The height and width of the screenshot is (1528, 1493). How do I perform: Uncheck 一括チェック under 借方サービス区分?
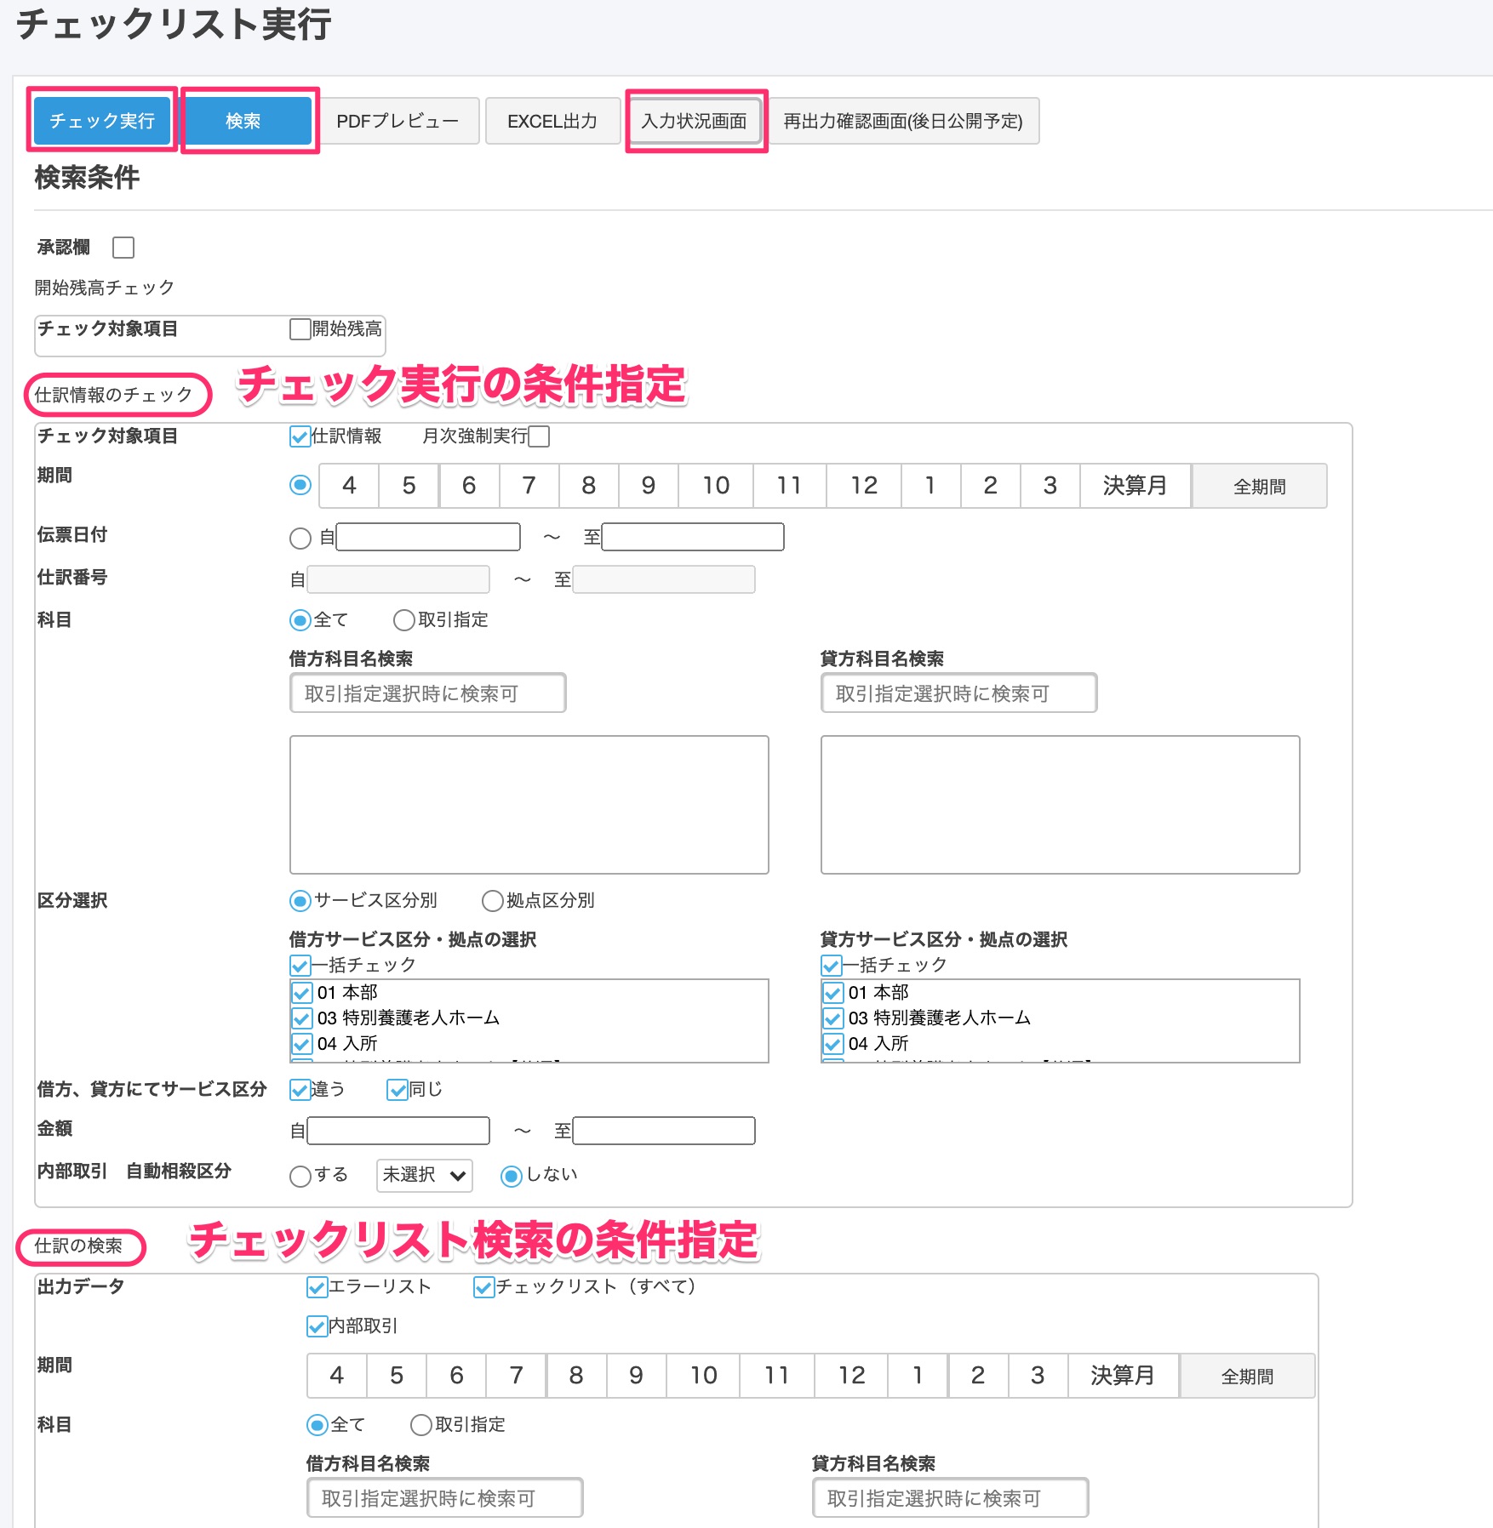click(298, 966)
